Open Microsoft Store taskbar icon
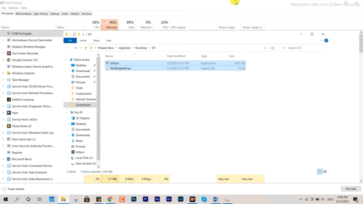This screenshot has height=204, width=363. click(x=87, y=199)
